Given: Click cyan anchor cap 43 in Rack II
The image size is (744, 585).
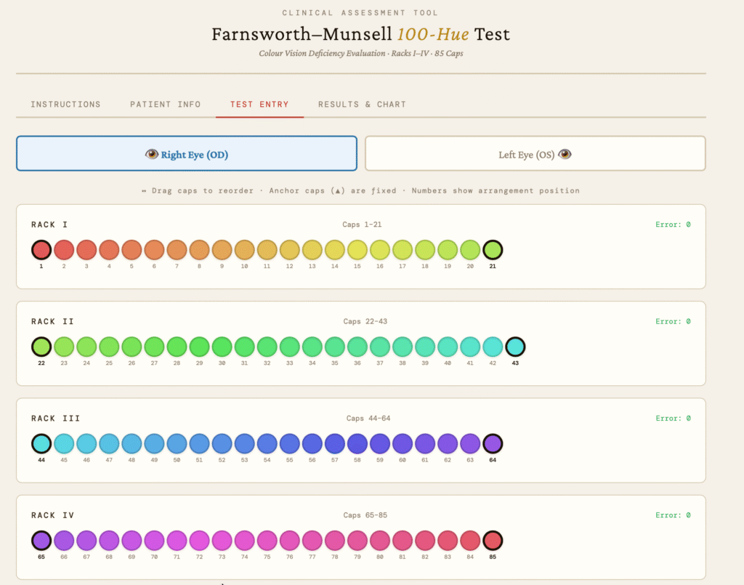Looking at the screenshot, I should coord(515,347).
